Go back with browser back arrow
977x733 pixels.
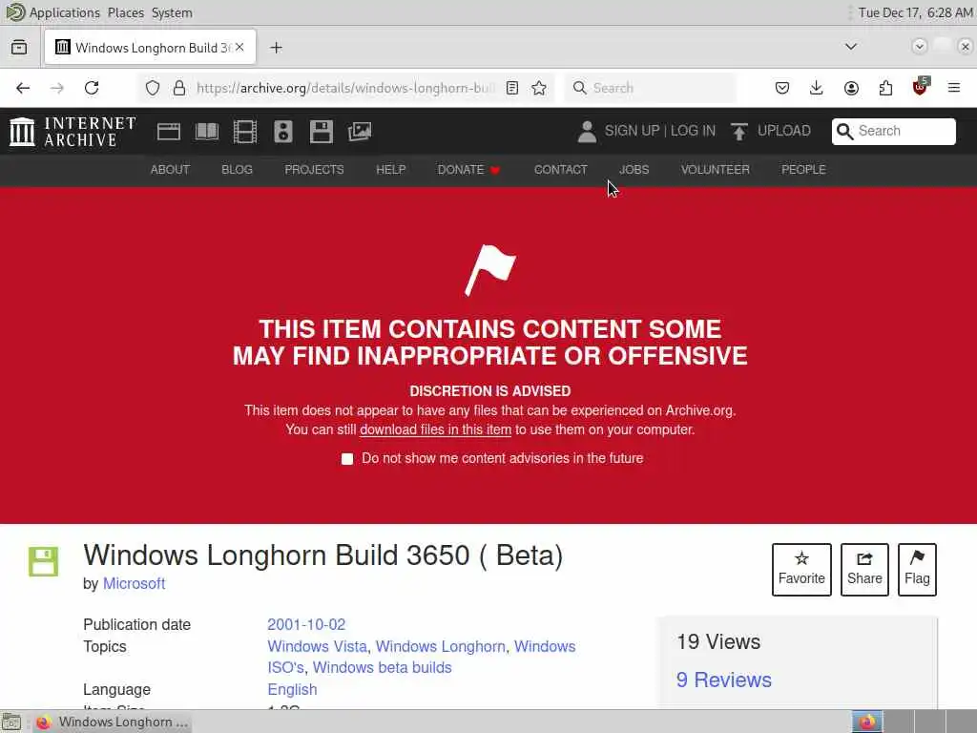[x=23, y=88]
